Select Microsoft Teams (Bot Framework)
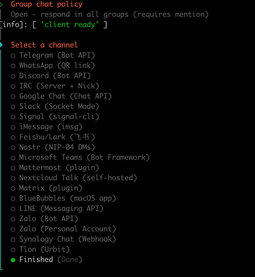The width and height of the screenshot is (255, 277). pyautogui.click(x=13, y=158)
